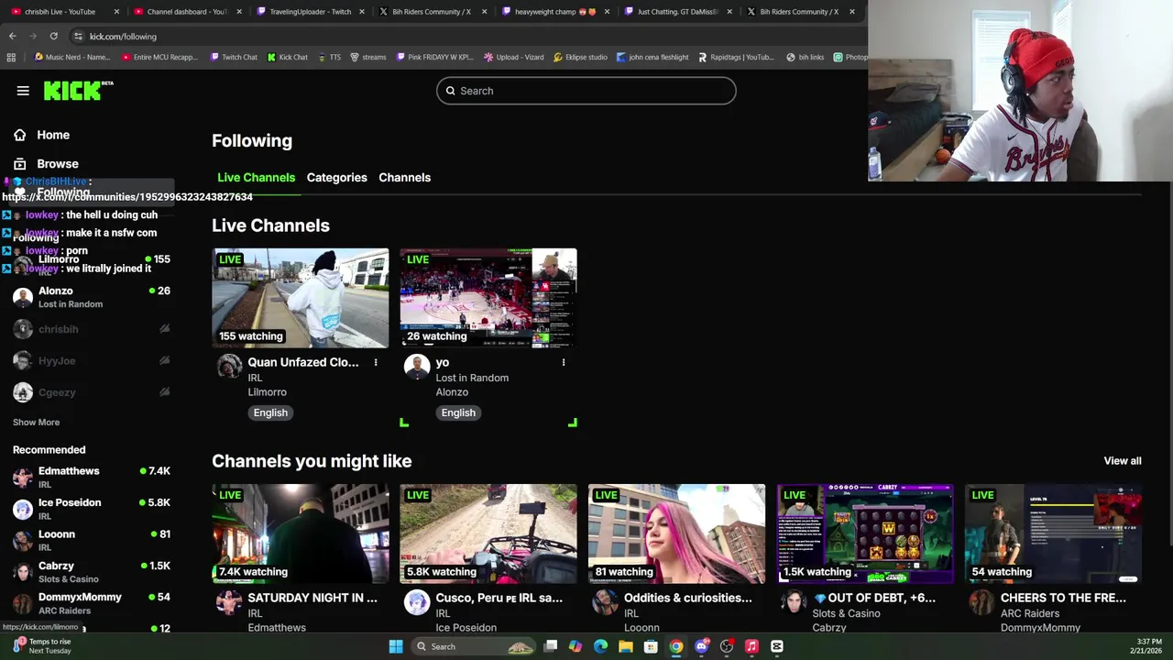Open the Kick hamburger menu

click(23, 91)
